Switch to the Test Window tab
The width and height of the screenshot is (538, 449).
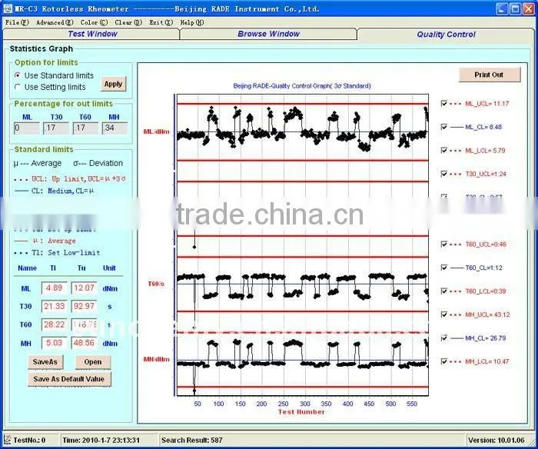point(91,34)
